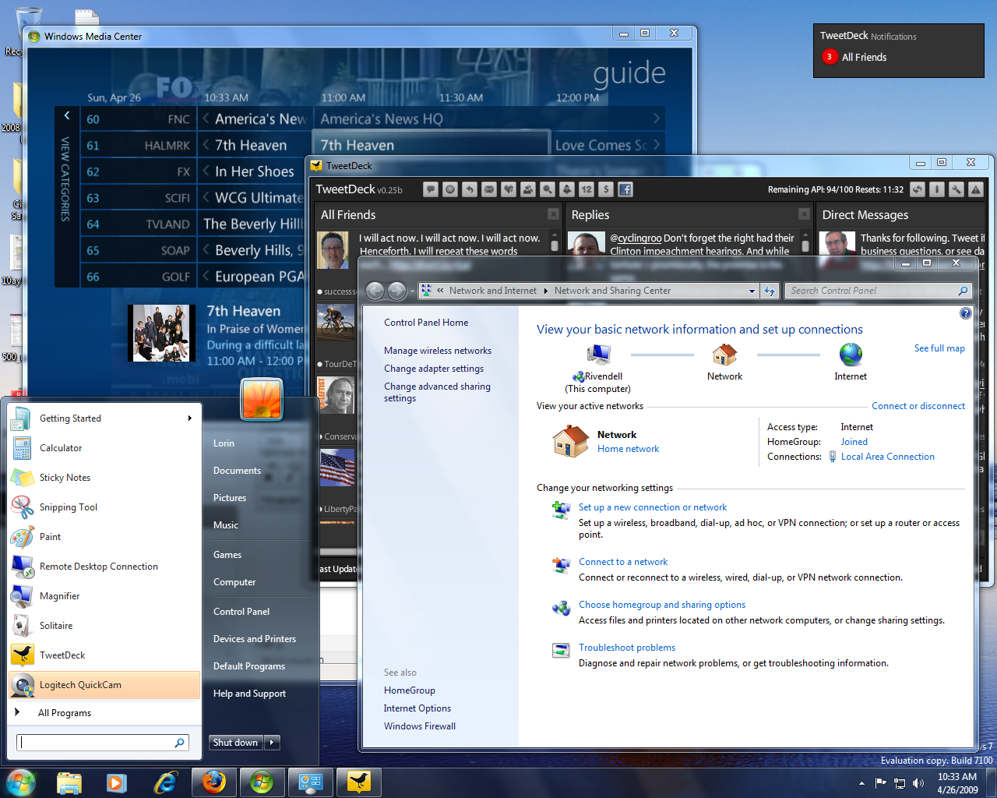The height and width of the screenshot is (798, 997).
Task: Open Local Area Connection link
Action: click(888, 457)
